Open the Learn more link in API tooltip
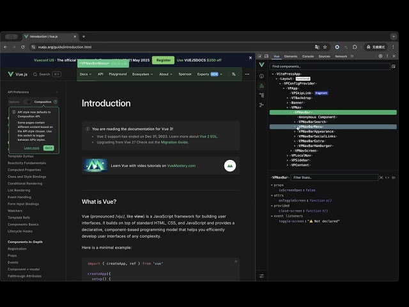The width and height of the screenshot is (409, 307). coord(31,148)
